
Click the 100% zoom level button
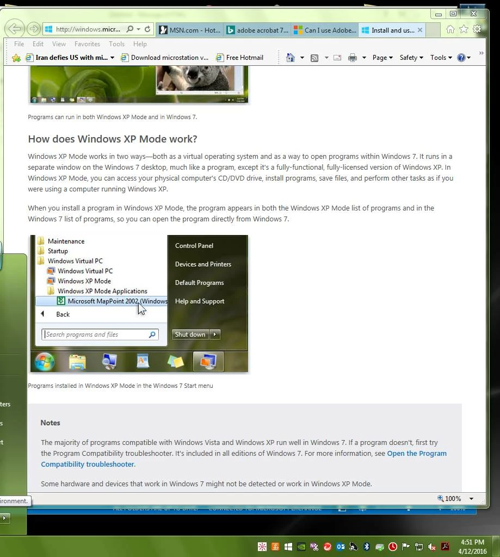click(x=449, y=499)
